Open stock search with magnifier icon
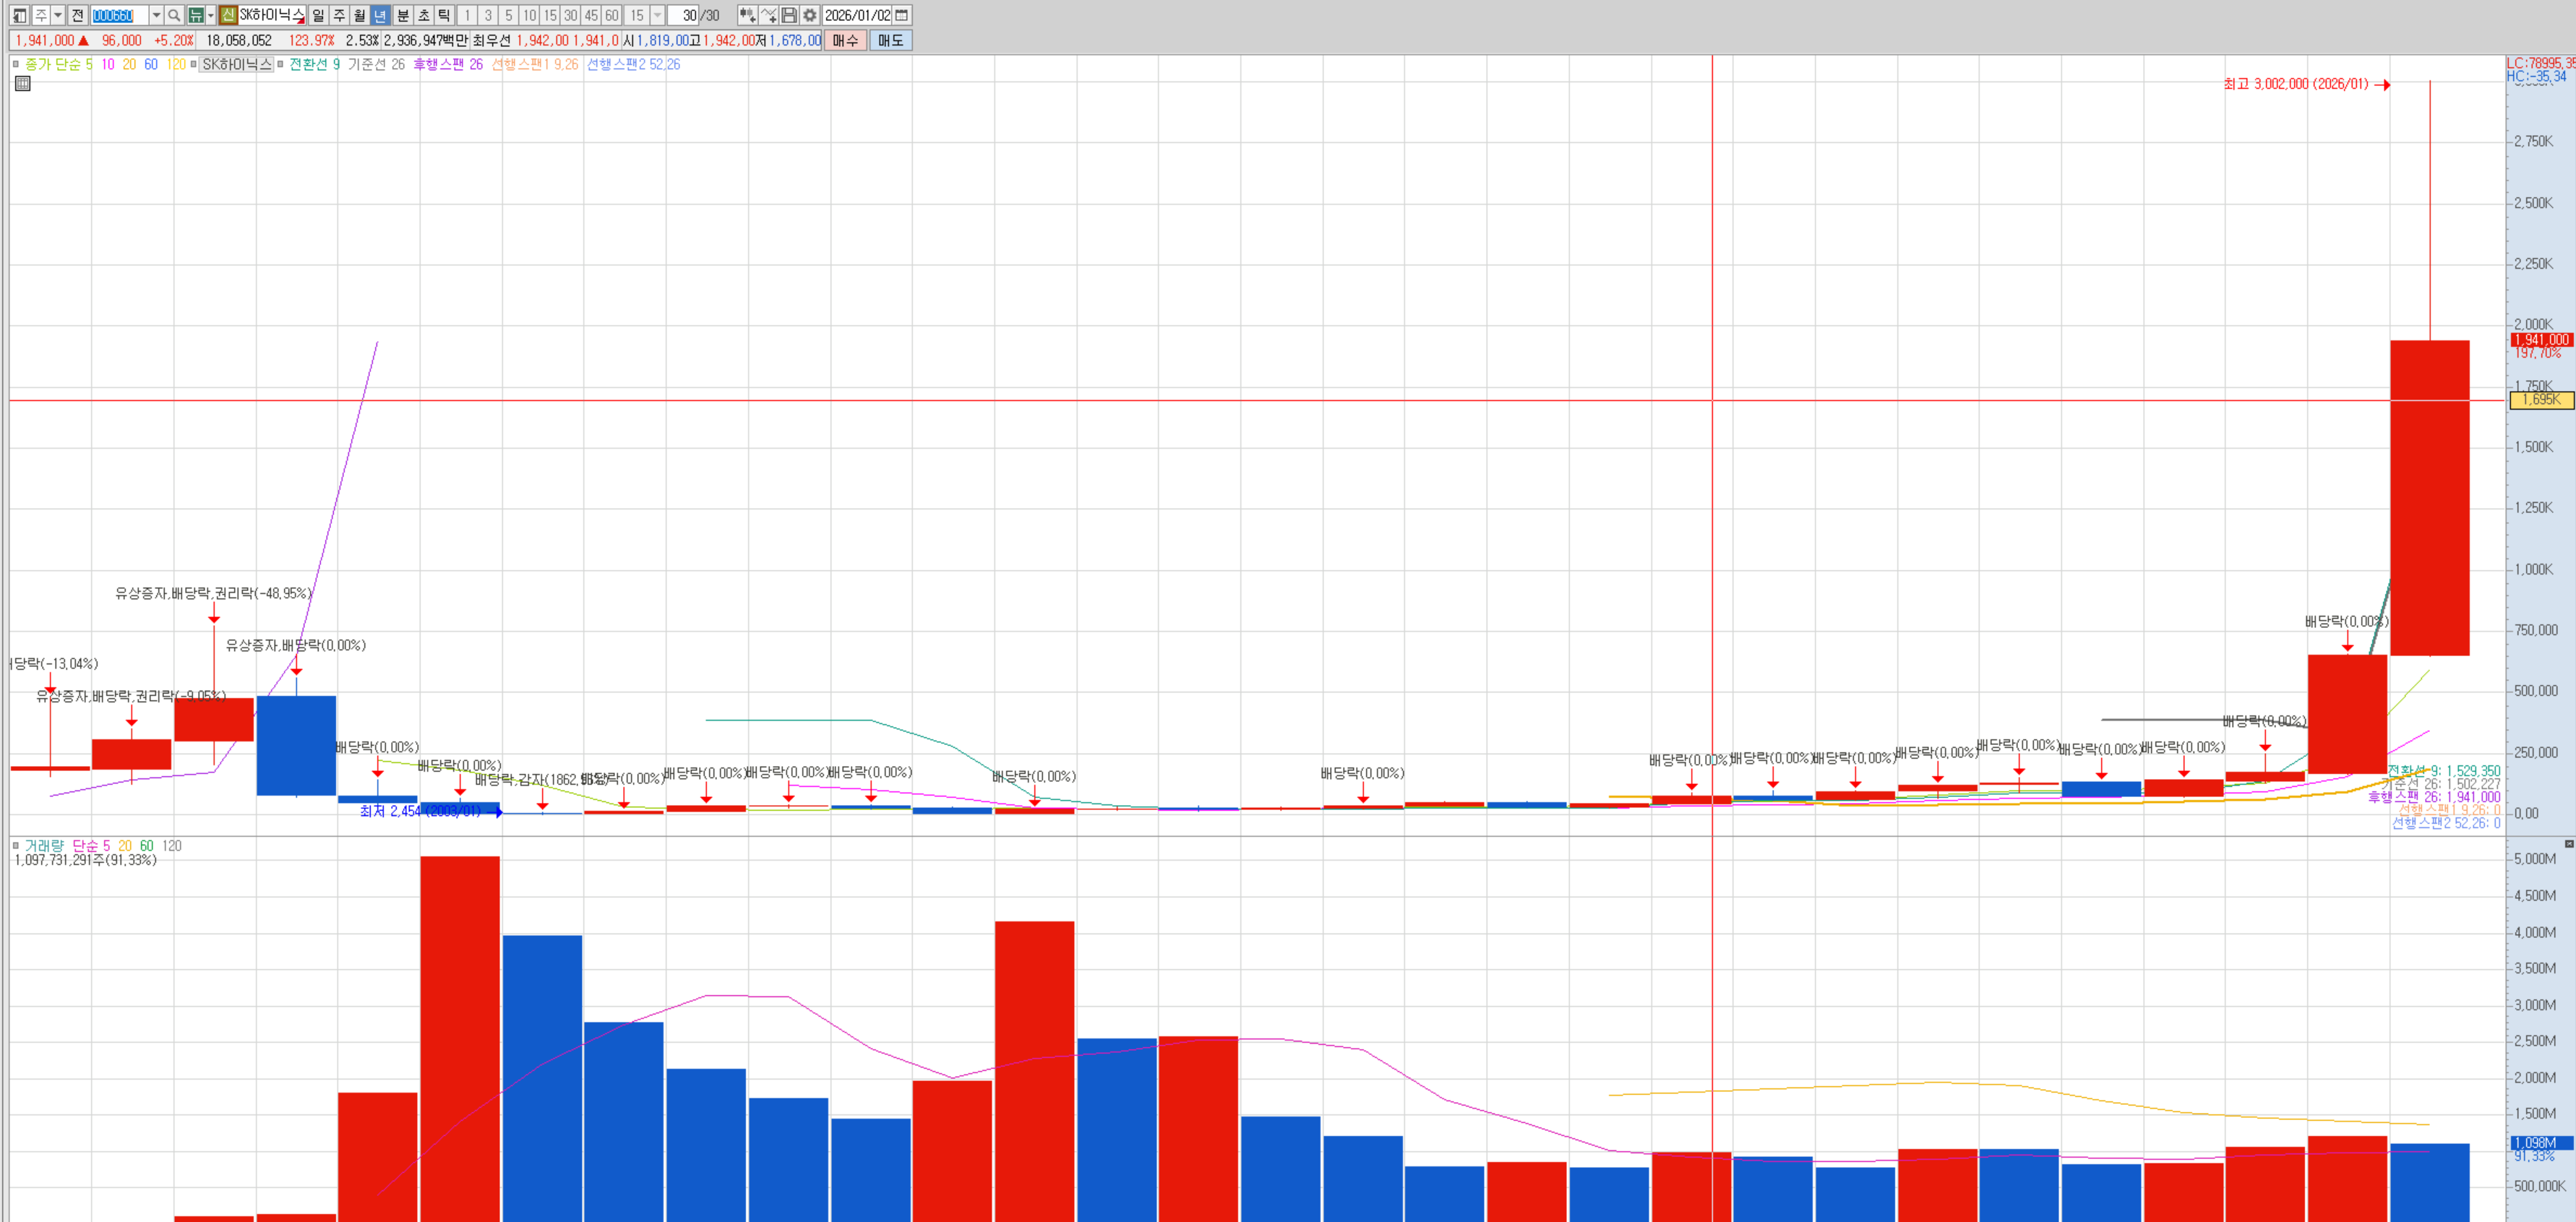The image size is (2576, 1222). (x=174, y=15)
